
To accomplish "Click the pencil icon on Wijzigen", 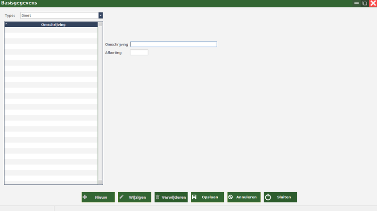I will pos(122,197).
